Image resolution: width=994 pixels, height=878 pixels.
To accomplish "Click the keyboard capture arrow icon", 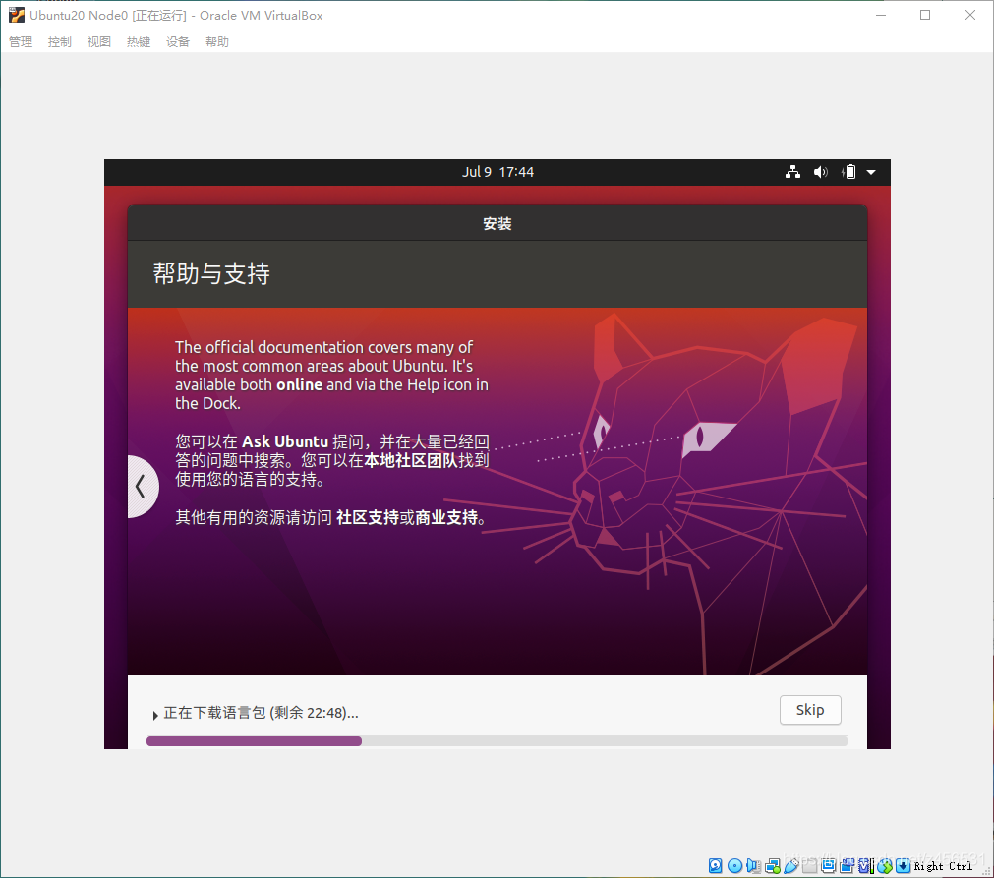I will pyautogui.click(x=903, y=866).
